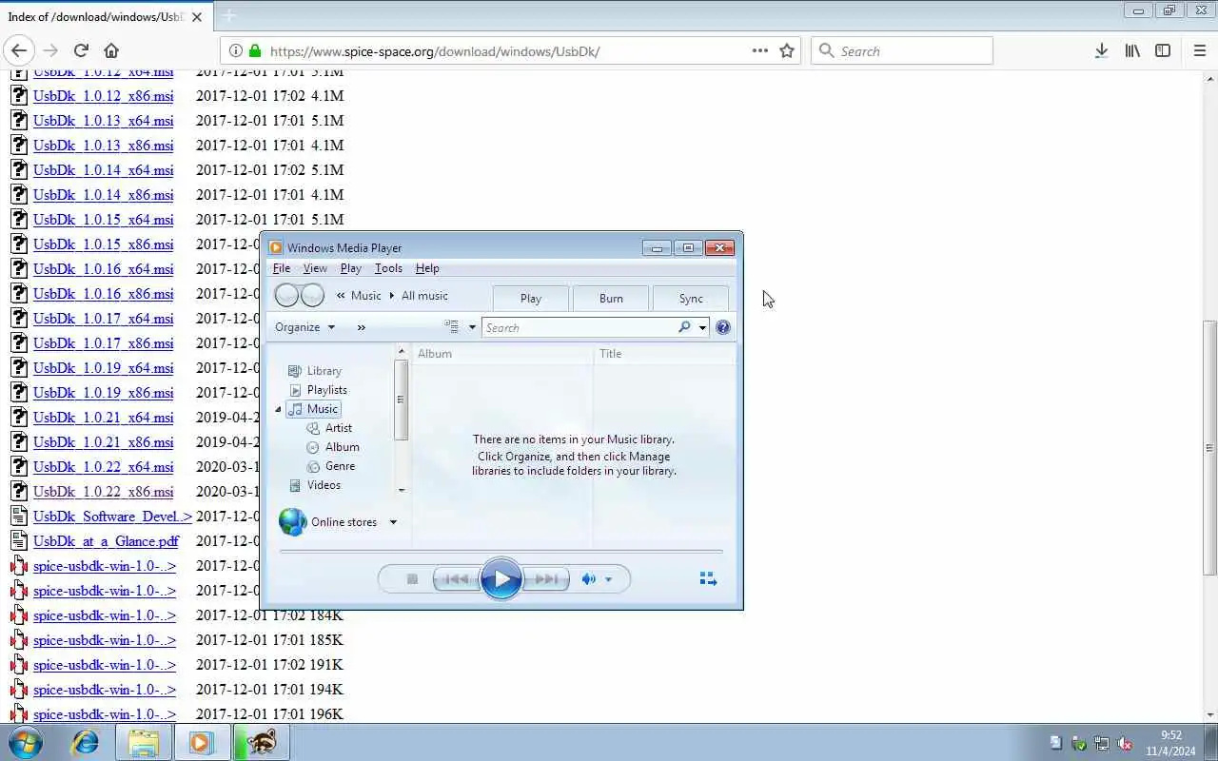Image resolution: width=1218 pixels, height=761 pixels.
Task: Open UsbDk_at_a_Glance.pdf link
Action: (106, 541)
